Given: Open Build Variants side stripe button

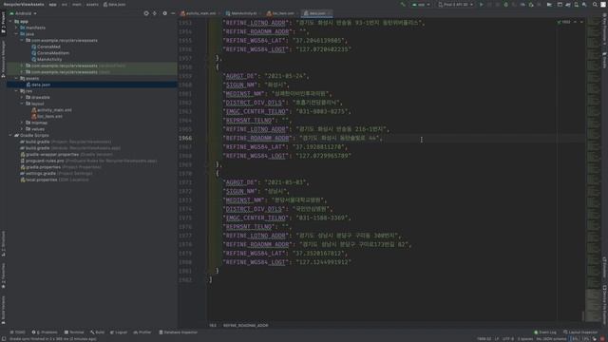Looking at the screenshot, I should pos(3,311).
